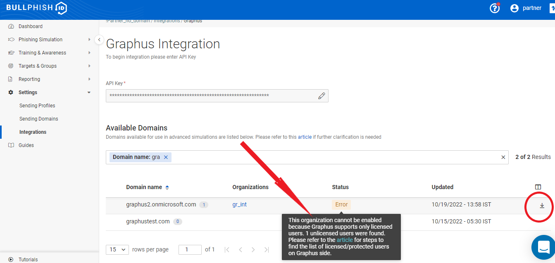Open the article link in the error tooltip
This screenshot has width=555, height=263.
[x=345, y=240]
